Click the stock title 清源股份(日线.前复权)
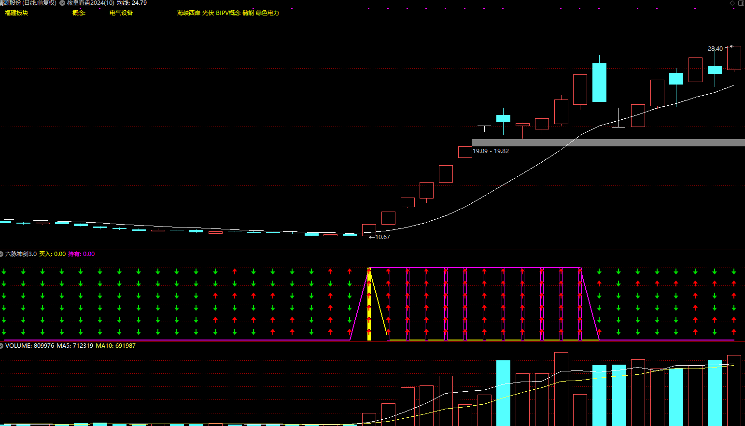 [x=28, y=3]
